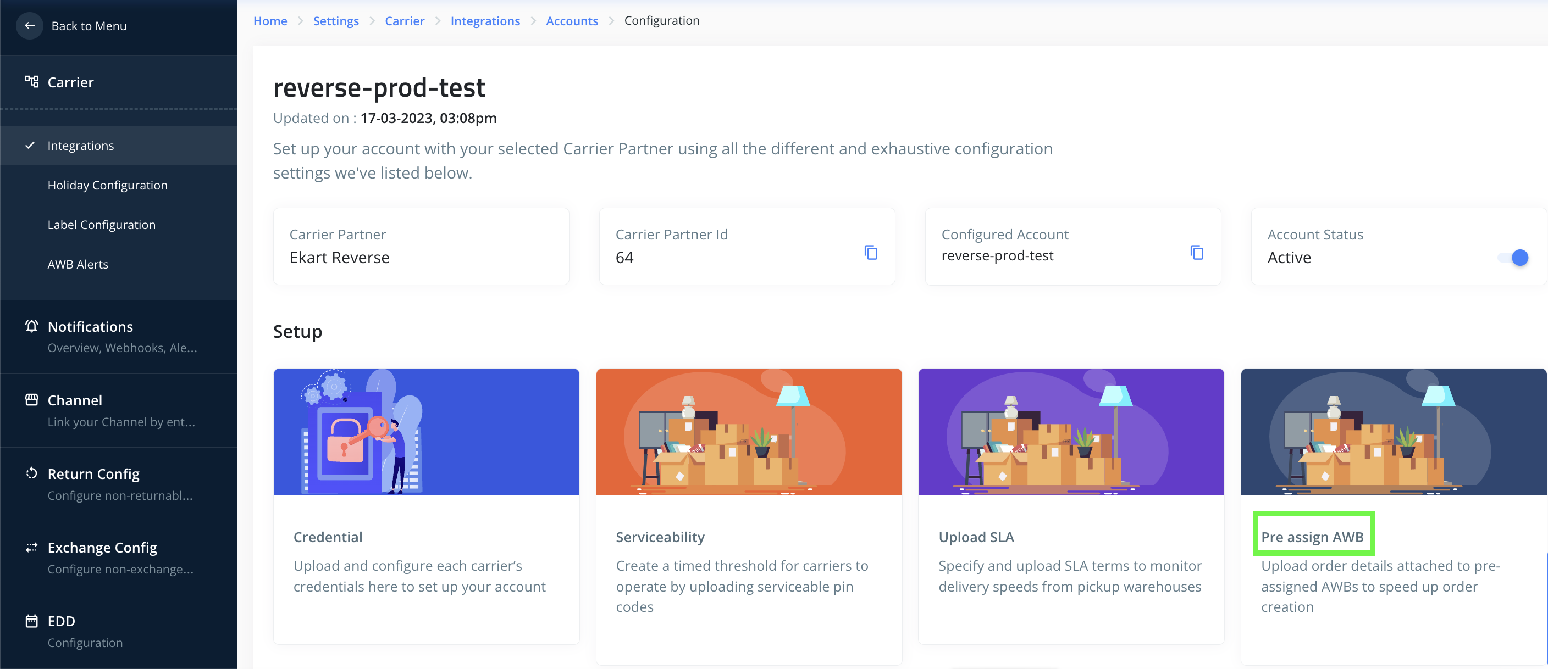
Task: Click Back to Menu label
Action: coord(89,26)
